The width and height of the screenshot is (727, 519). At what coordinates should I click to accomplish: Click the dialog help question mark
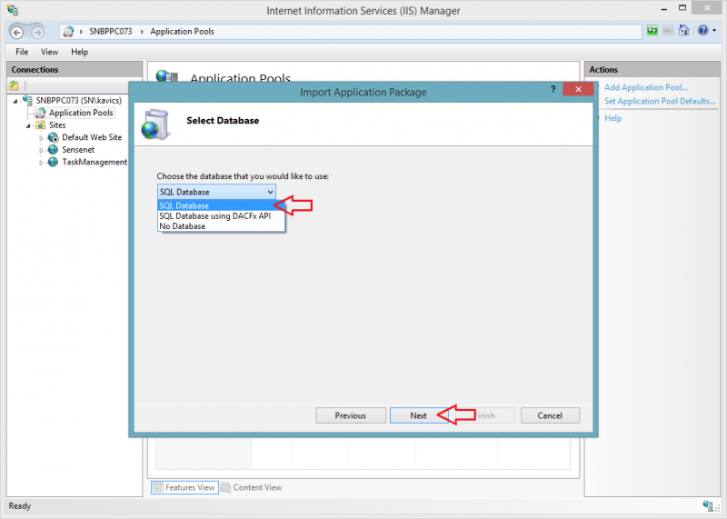[553, 89]
